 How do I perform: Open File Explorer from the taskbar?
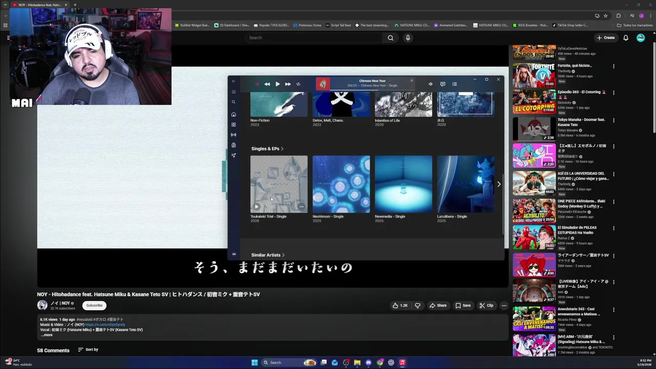(x=357, y=362)
